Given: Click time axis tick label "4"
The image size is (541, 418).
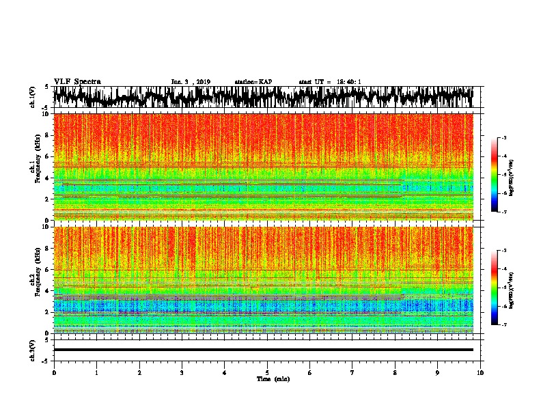Looking at the screenshot, I should point(225,373).
